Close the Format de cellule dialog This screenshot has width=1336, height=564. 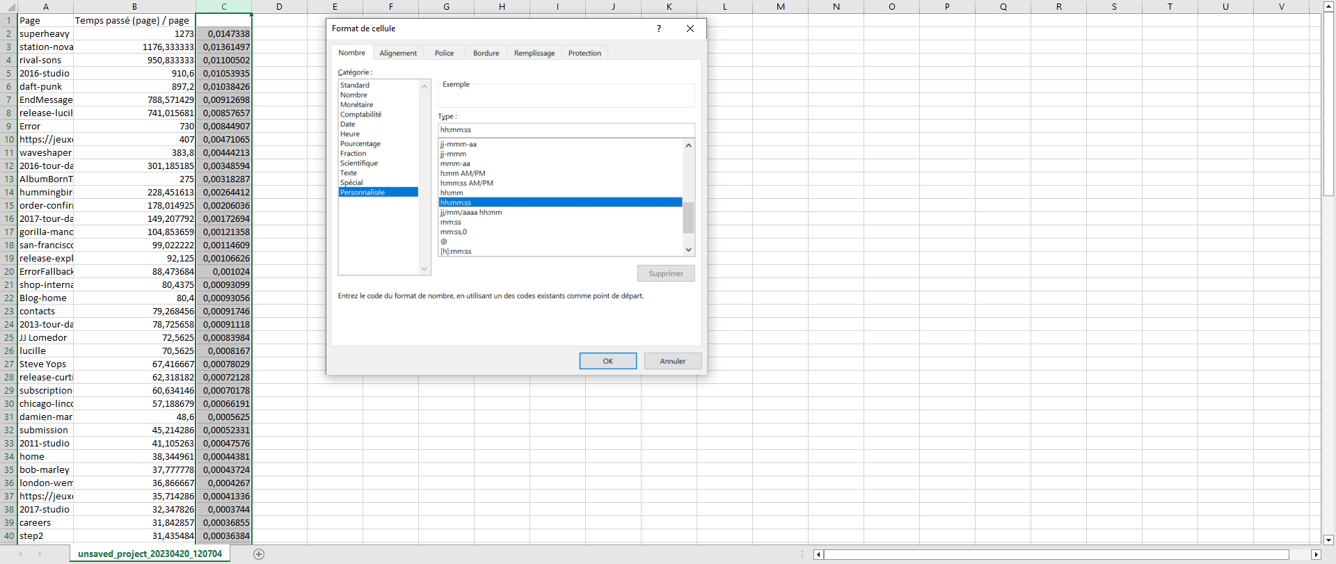690,29
